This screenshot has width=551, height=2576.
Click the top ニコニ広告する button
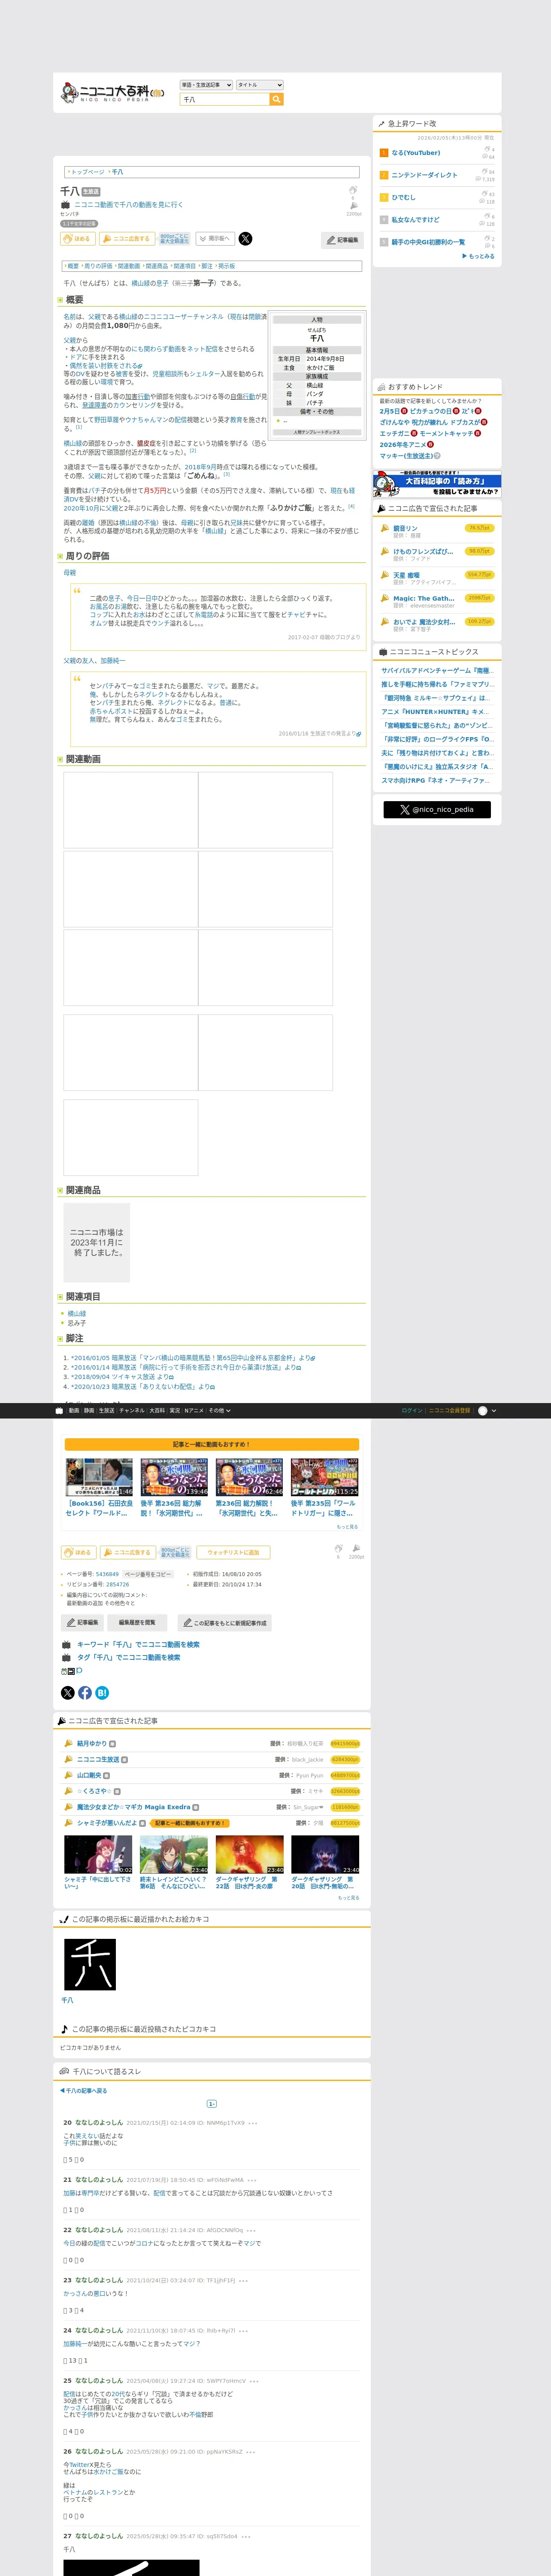pos(127,239)
